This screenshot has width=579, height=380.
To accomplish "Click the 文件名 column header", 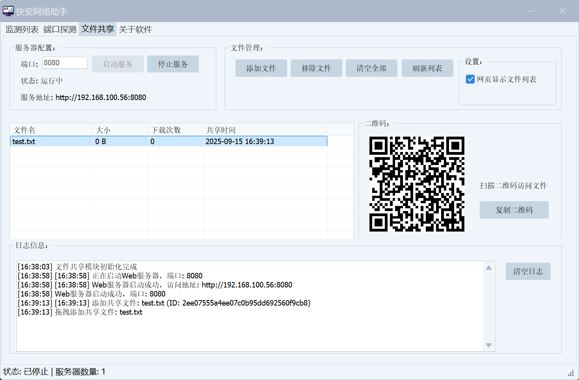I will 51,130.
